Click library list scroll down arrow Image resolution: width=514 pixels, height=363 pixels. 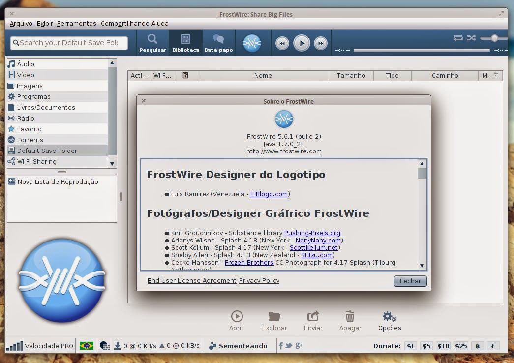tap(112, 164)
